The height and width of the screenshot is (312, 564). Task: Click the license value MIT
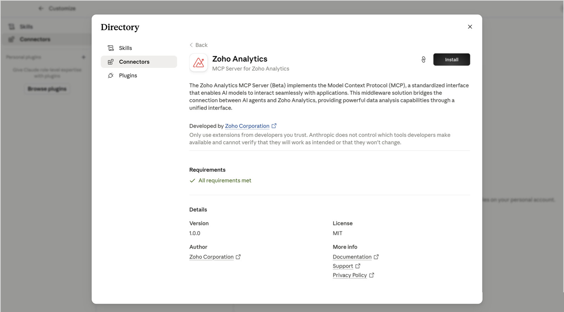338,233
